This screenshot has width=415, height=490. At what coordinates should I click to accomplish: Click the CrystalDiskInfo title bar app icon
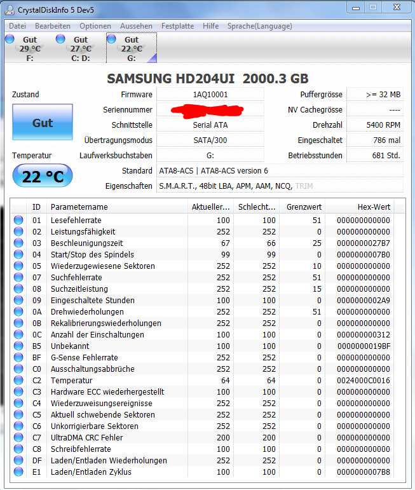(x=10, y=10)
